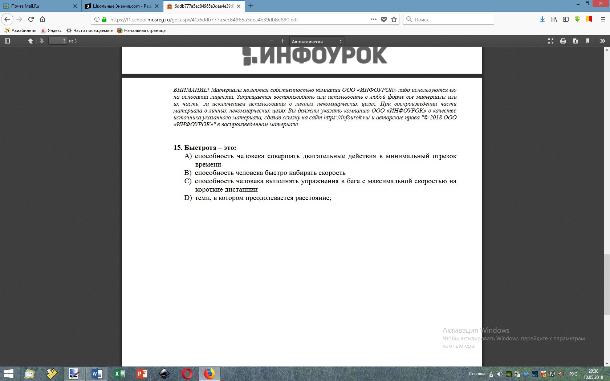Close the Школьные Знания.com tab
The height and width of the screenshot is (381, 610).
(157, 6)
